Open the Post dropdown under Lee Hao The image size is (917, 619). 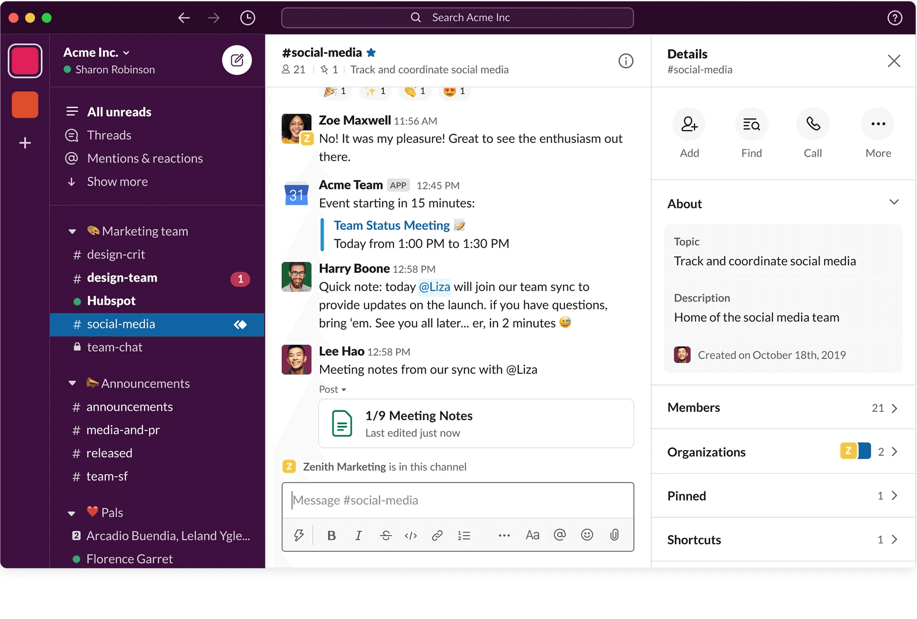pos(333,389)
